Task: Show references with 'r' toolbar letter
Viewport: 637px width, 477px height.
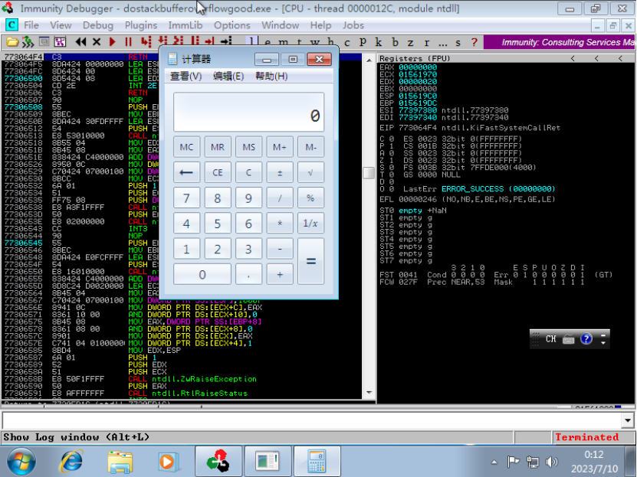Action: (426, 42)
